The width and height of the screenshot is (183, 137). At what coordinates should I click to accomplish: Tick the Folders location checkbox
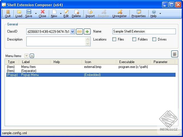[x=134, y=39]
